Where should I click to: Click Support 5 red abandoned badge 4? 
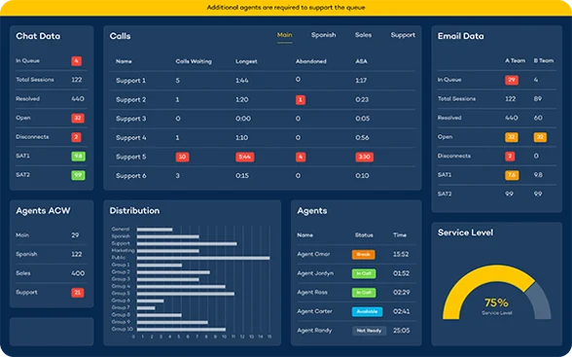tap(301, 157)
